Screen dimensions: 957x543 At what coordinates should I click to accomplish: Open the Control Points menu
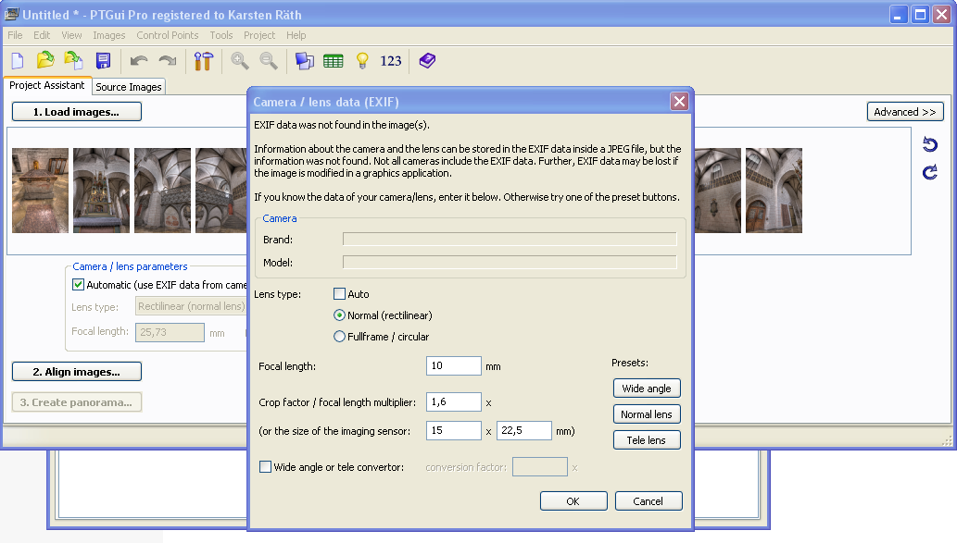(167, 35)
